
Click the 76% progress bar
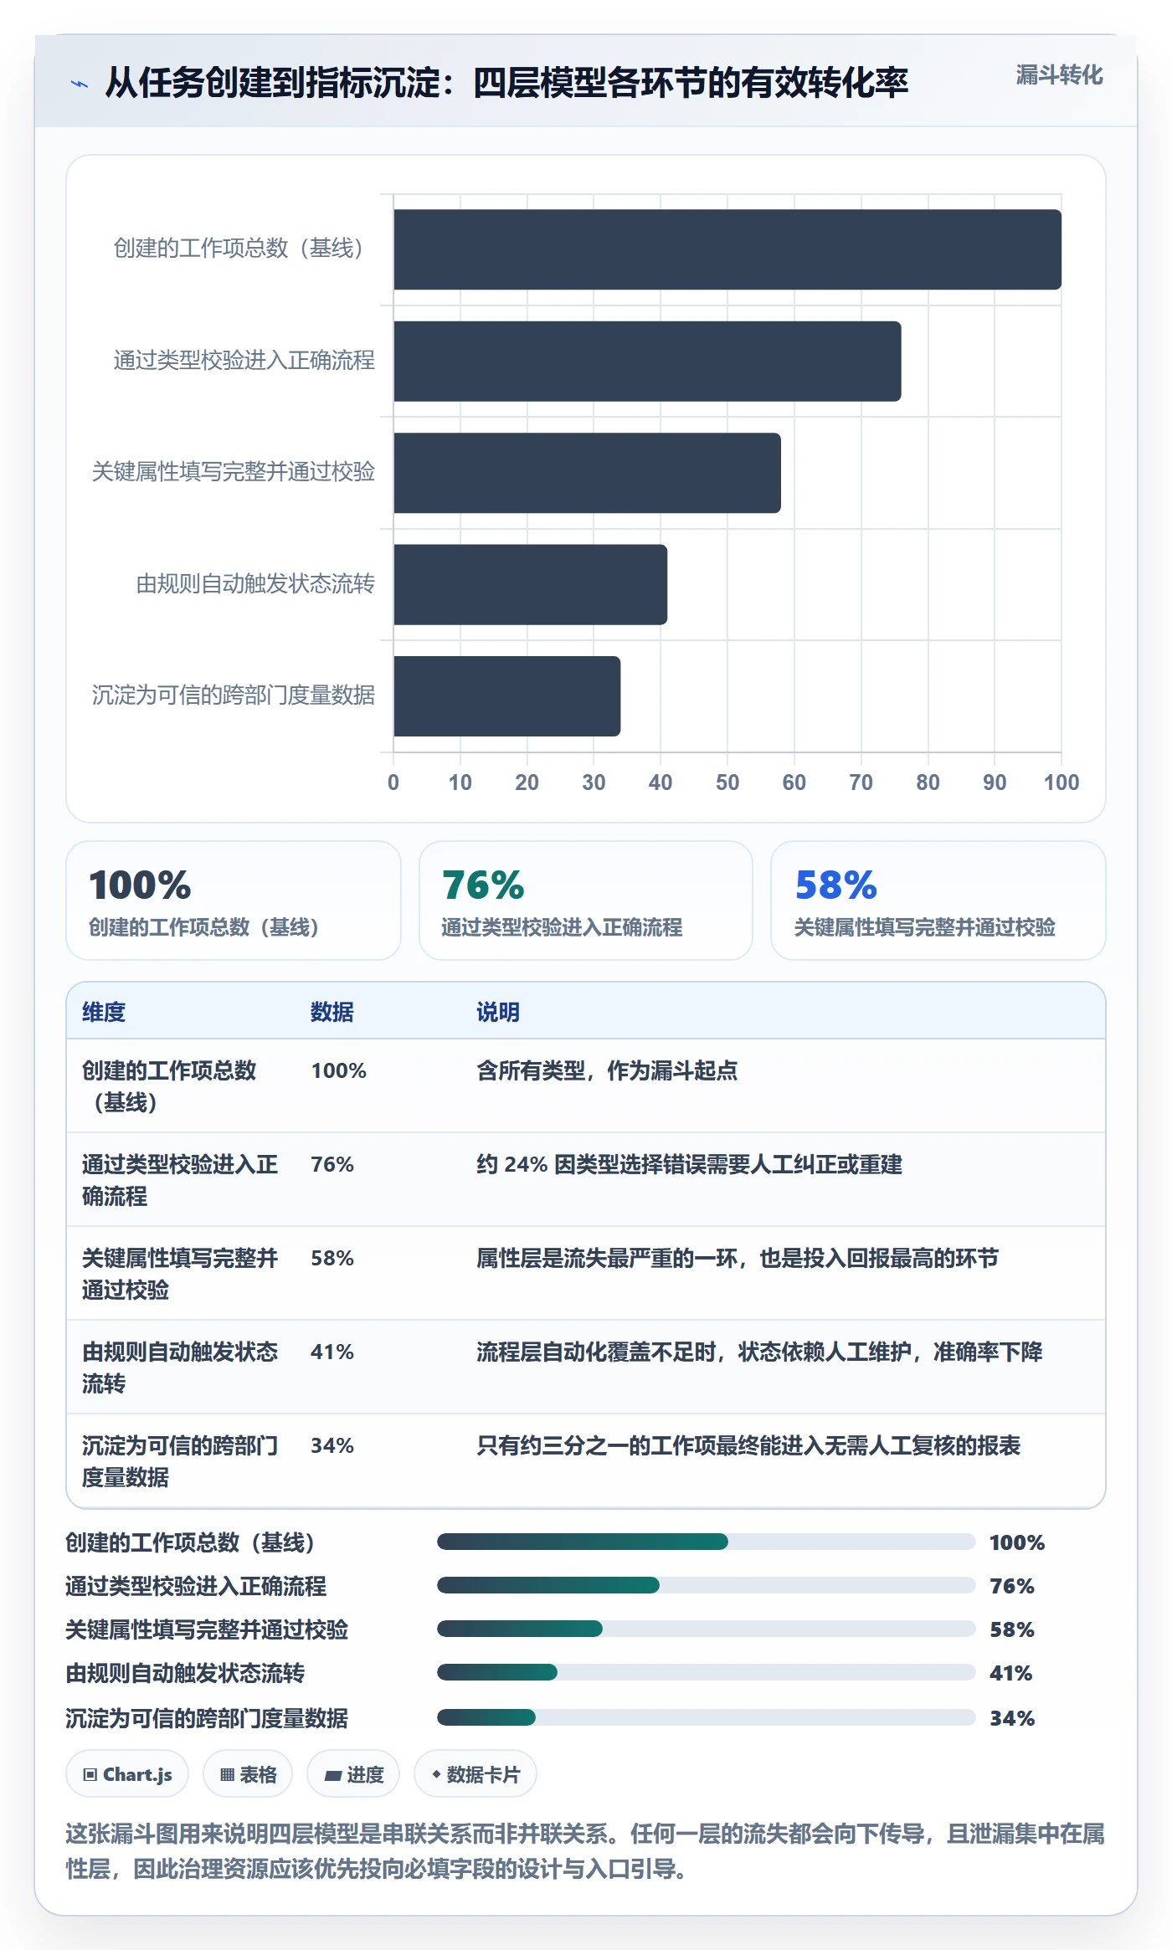[706, 1585]
